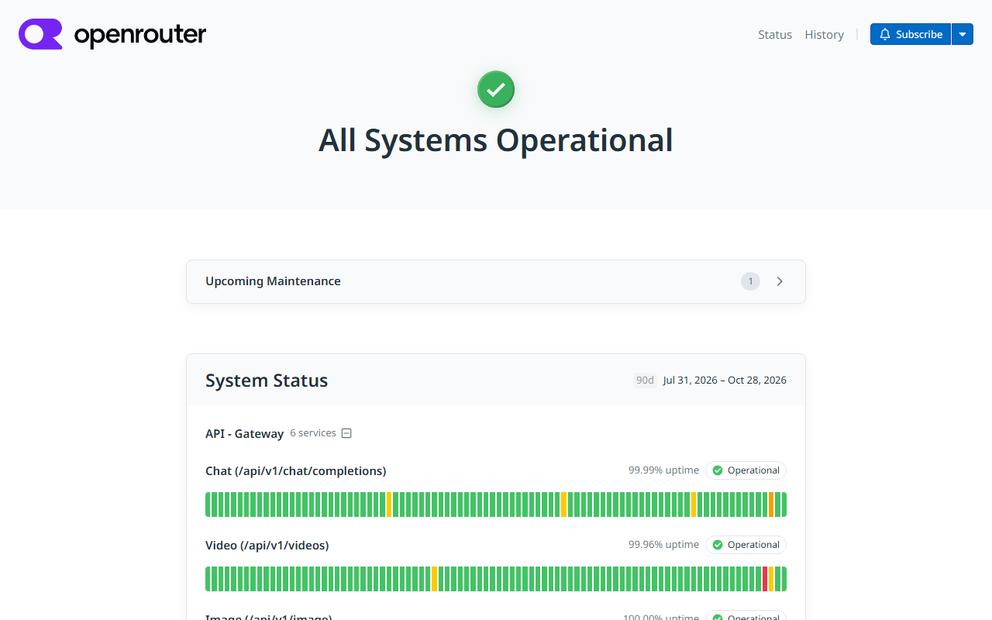This screenshot has height=620, width=992.
Task: Click the 90d range badge
Action: [x=645, y=380]
